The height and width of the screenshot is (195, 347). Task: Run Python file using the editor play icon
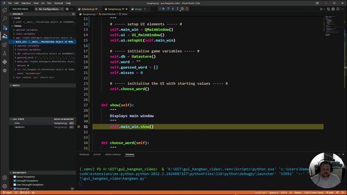coord(322,9)
